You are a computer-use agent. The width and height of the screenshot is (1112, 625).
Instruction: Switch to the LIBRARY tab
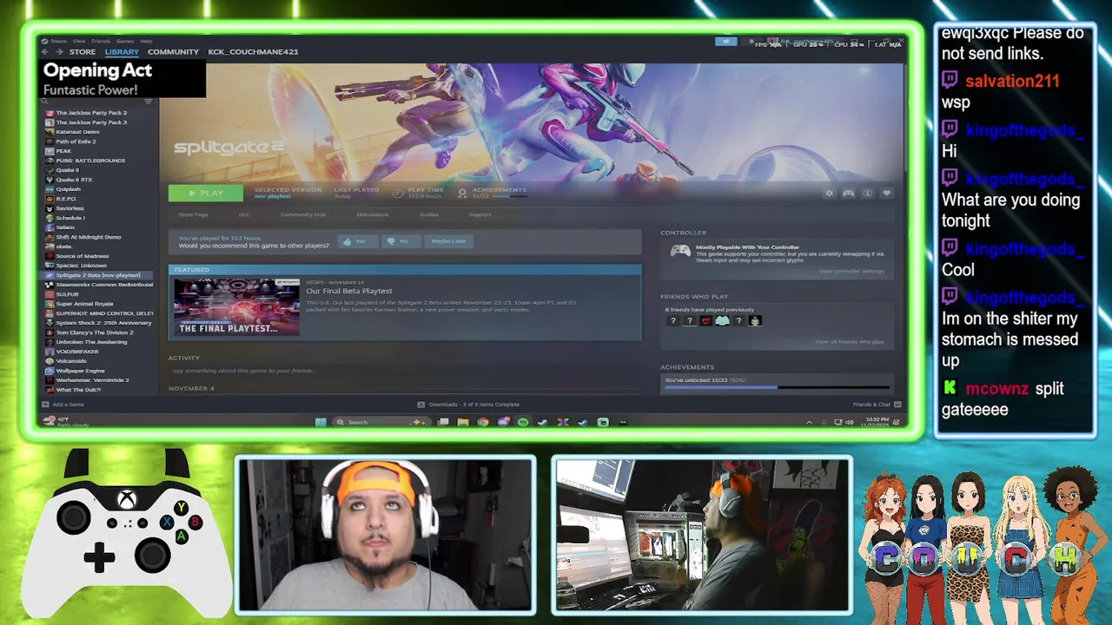coord(122,51)
